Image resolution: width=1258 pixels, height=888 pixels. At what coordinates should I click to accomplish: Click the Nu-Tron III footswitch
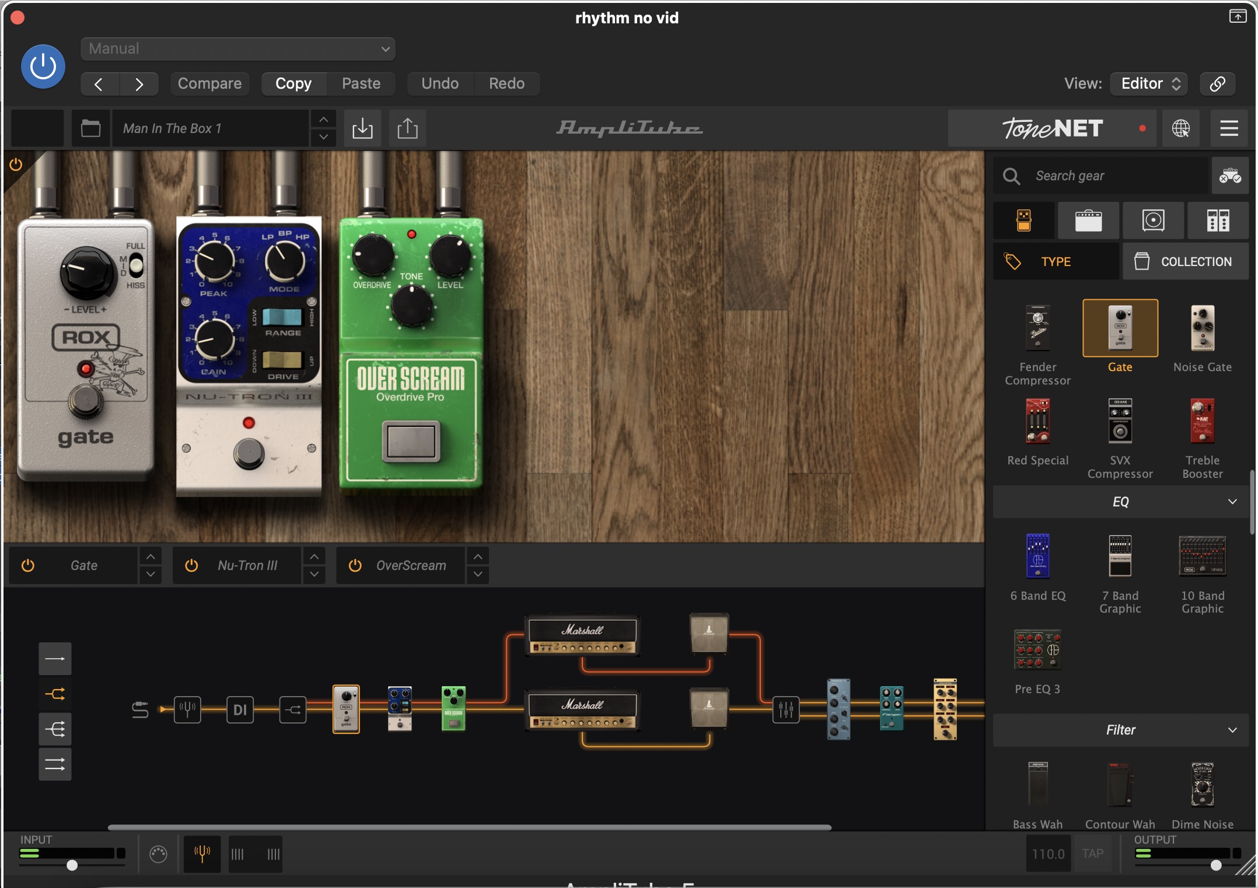click(249, 453)
